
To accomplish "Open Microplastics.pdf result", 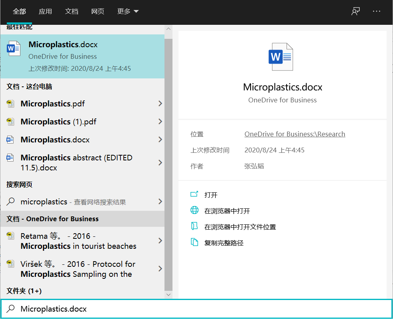I will point(82,104).
